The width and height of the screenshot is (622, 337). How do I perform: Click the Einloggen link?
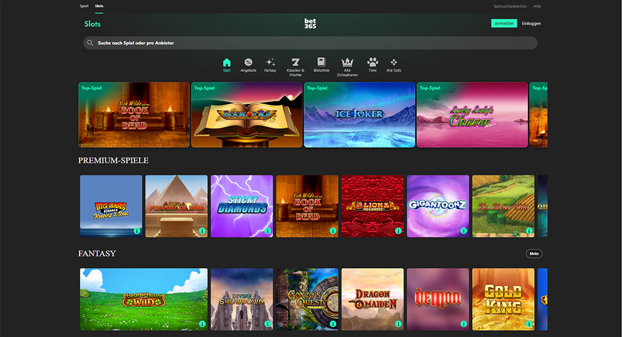pos(531,24)
